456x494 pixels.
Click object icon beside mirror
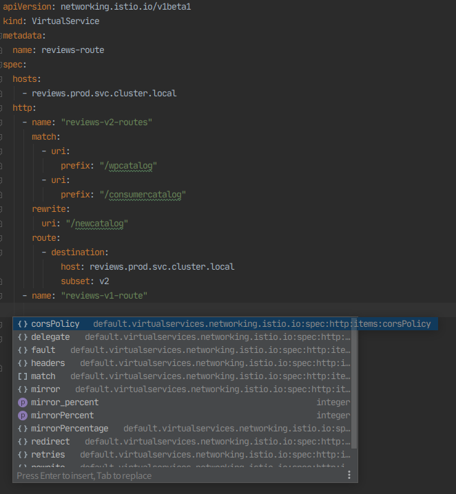point(23,389)
